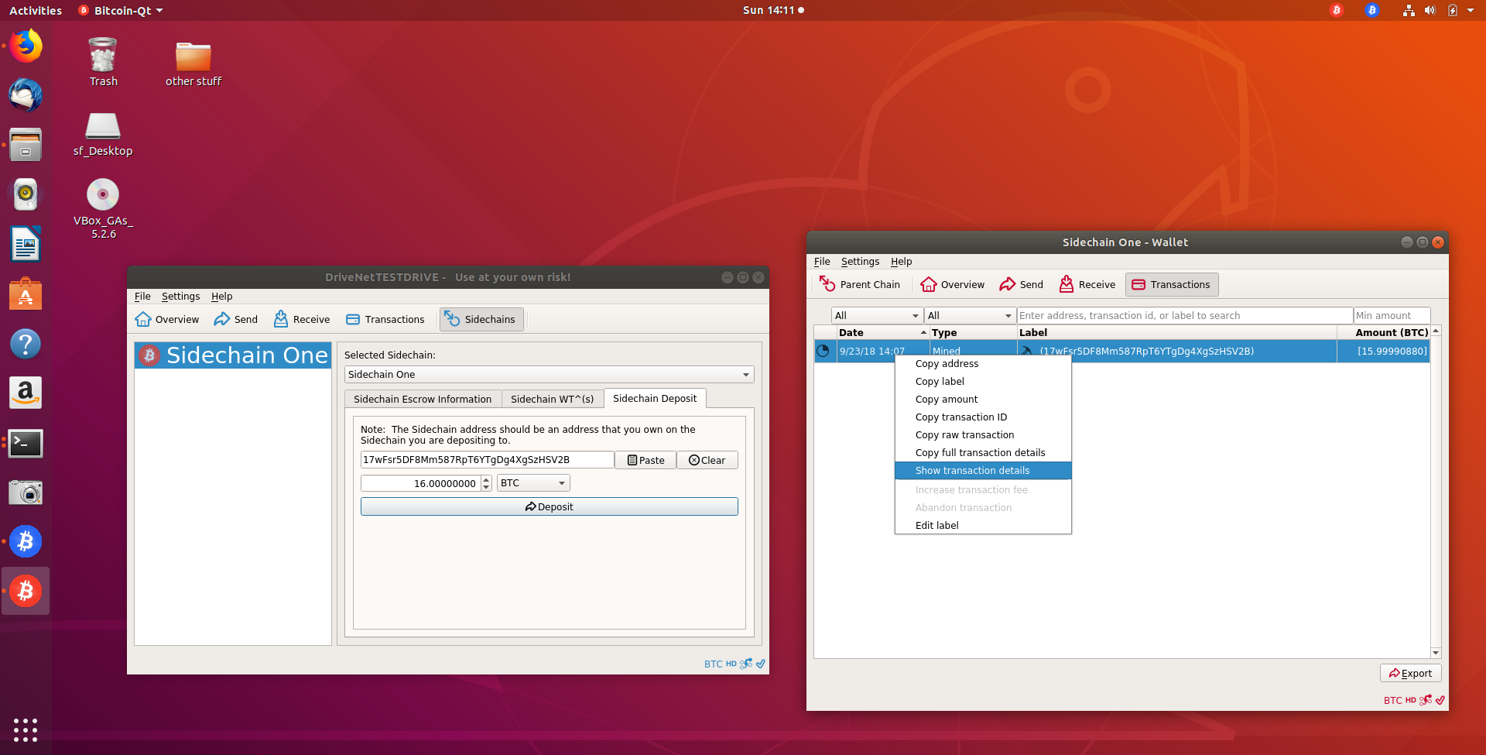1486x755 pixels.
Task: Open the date filter 'All' dropdown
Action: point(877,315)
